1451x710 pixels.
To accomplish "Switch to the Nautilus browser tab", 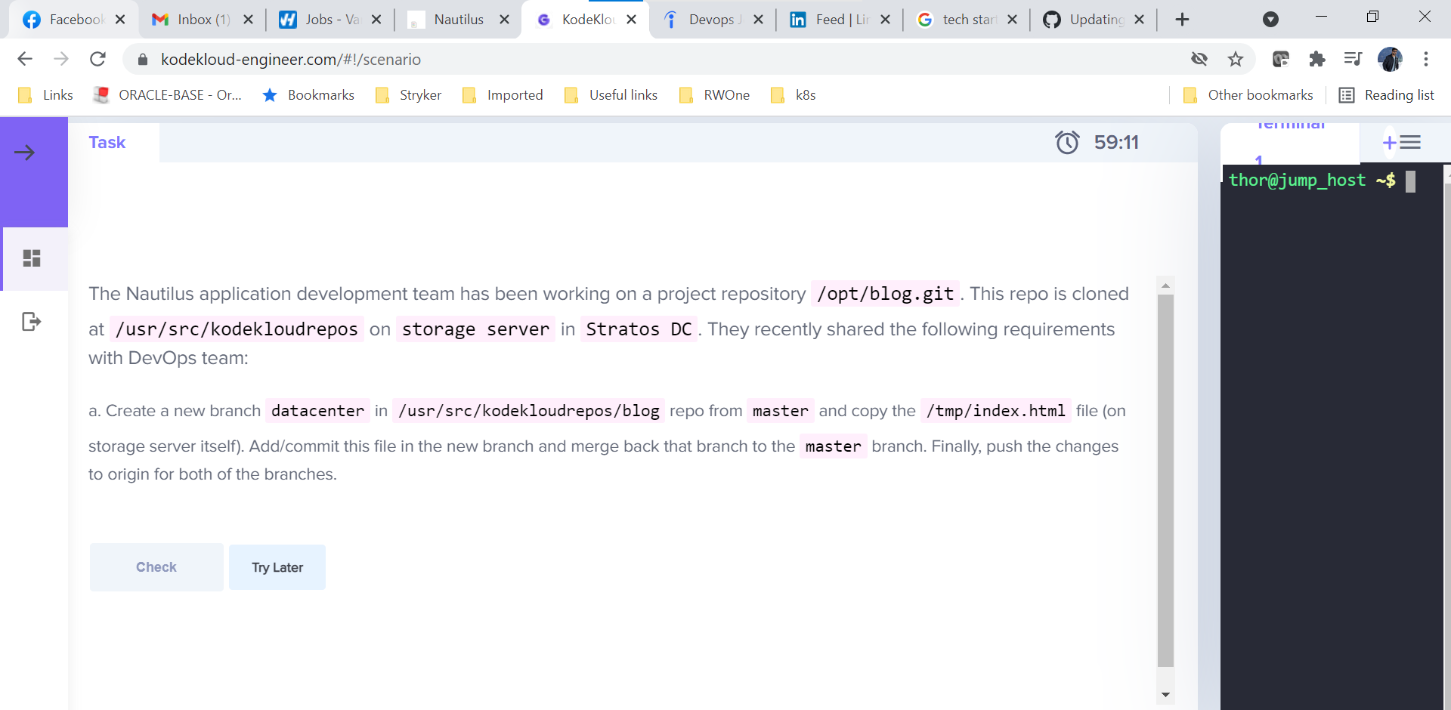I will (x=458, y=20).
